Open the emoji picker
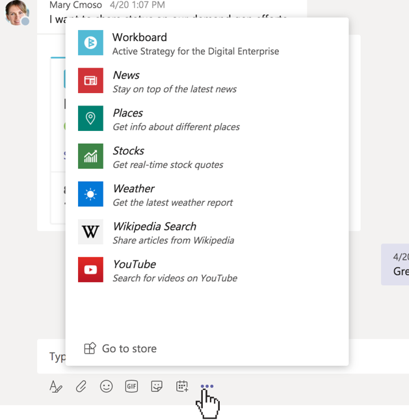This screenshot has height=420, width=409. (x=106, y=387)
